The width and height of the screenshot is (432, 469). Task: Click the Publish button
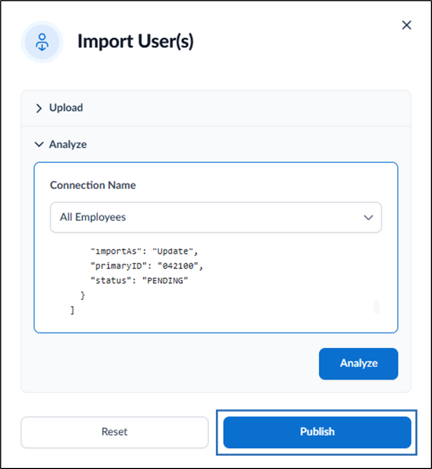pyautogui.click(x=317, y=432)
